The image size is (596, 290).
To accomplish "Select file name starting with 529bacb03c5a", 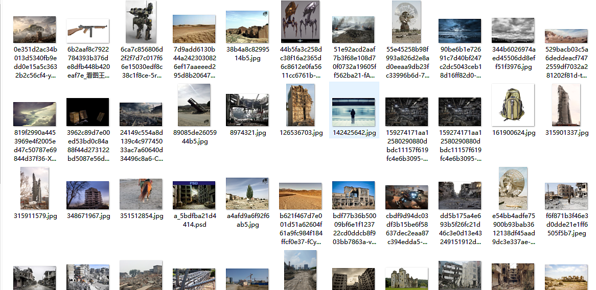I will tap(566, 63).
